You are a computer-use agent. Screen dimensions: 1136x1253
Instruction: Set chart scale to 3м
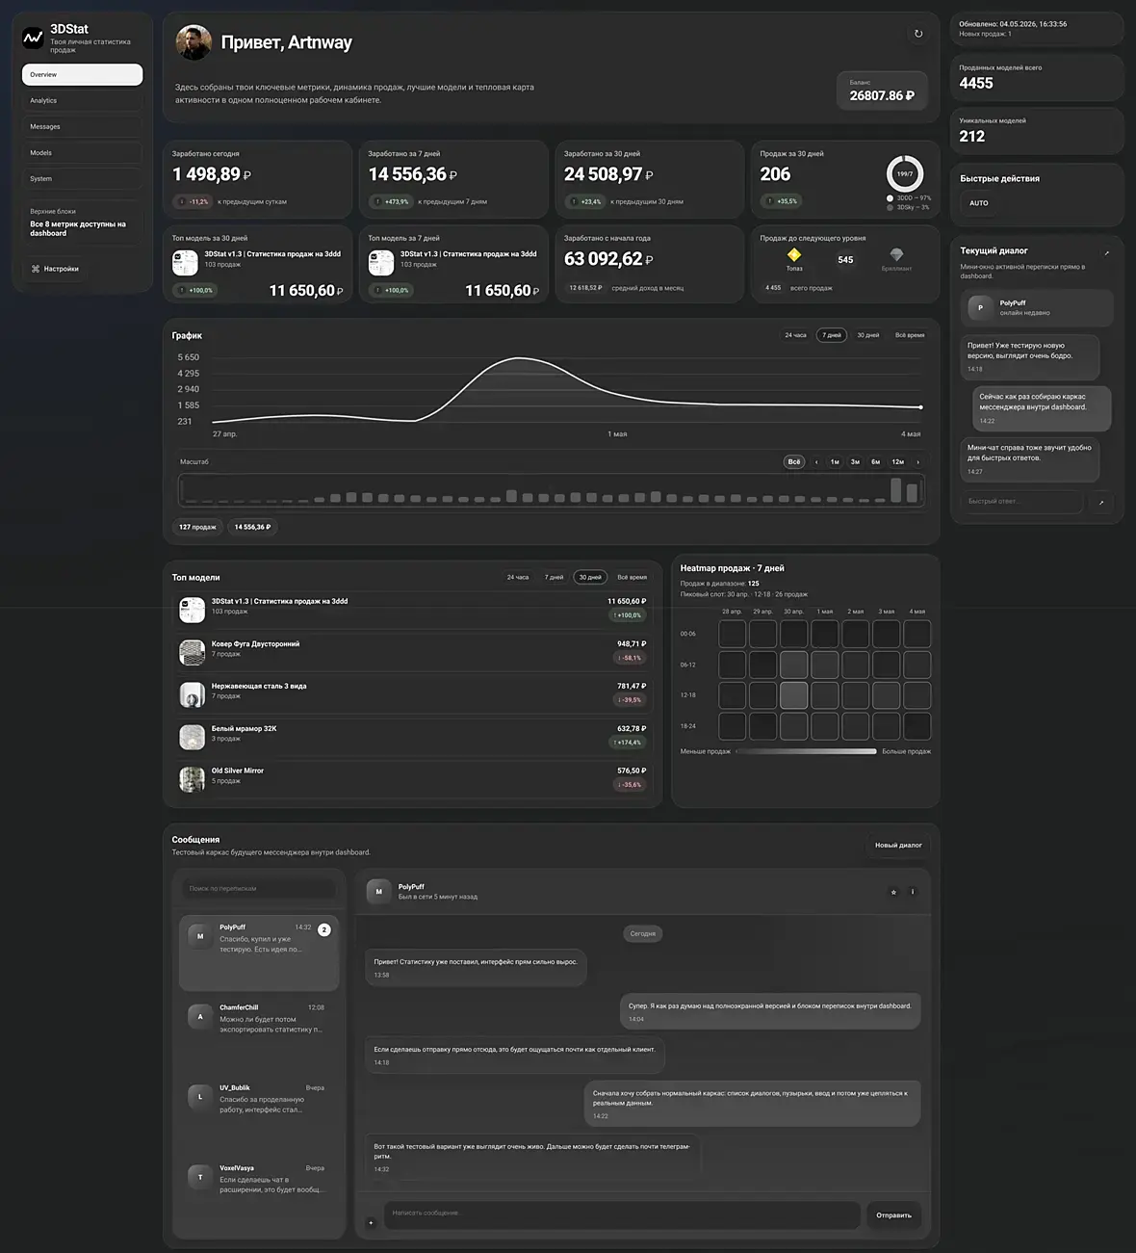(x=855, y=461)
